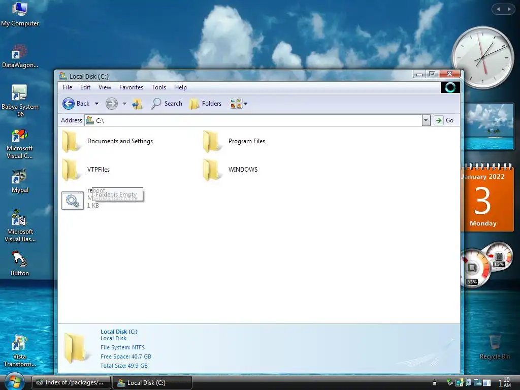This screenshot has width=520, height=390.
Task: Click 'Free Space: 40.7 GB' in details pane
Action: coord(126,356)
